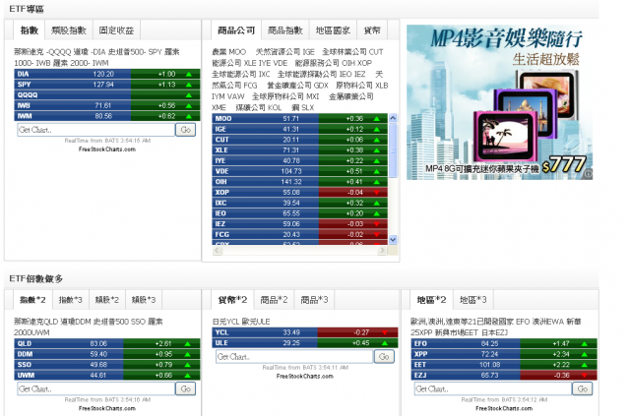Image resolution: width=630 pixels, height=416 pixels.
Task: Open the 商品指數 tab
Action: [284, 30]
